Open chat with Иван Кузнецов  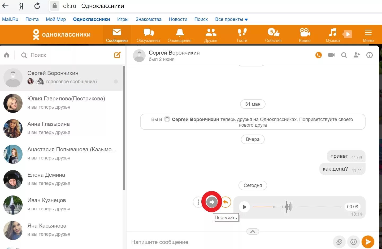click(x=62, y=205)
